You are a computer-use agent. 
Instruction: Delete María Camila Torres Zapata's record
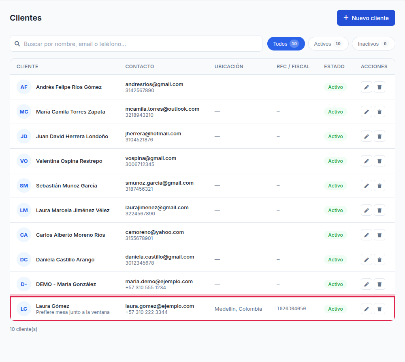tap(379, 112)
